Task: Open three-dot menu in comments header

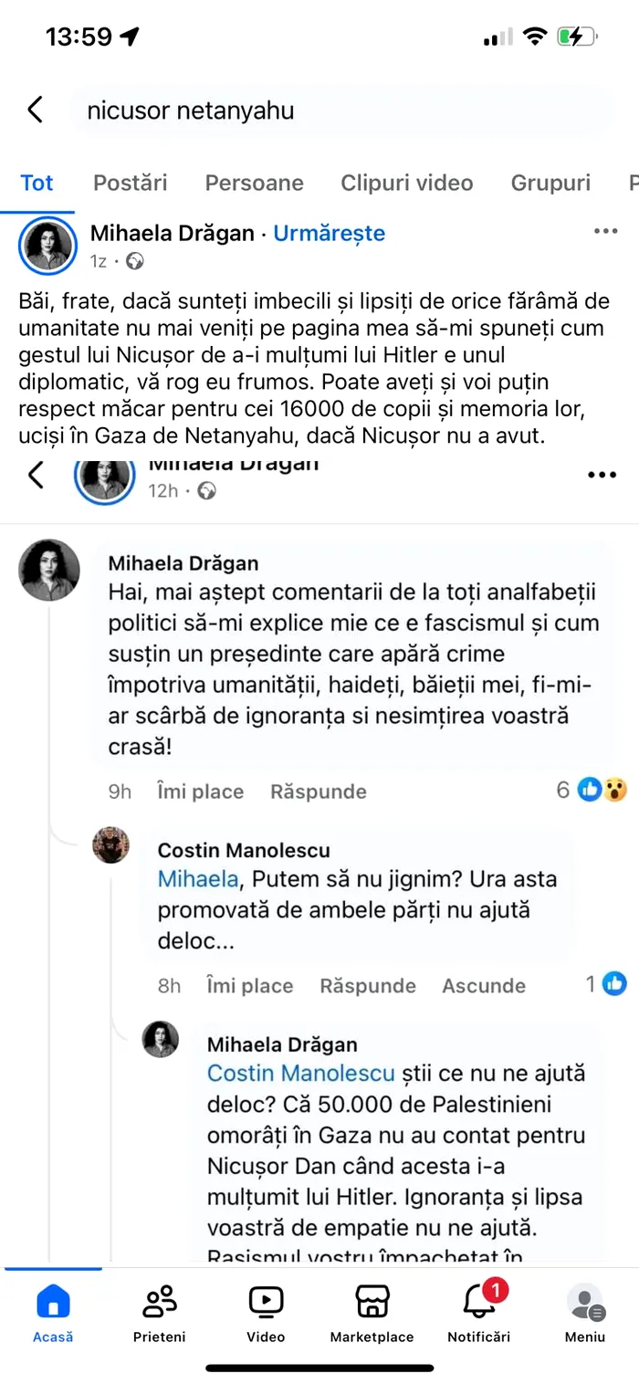Action: click(x=602, y=475)
